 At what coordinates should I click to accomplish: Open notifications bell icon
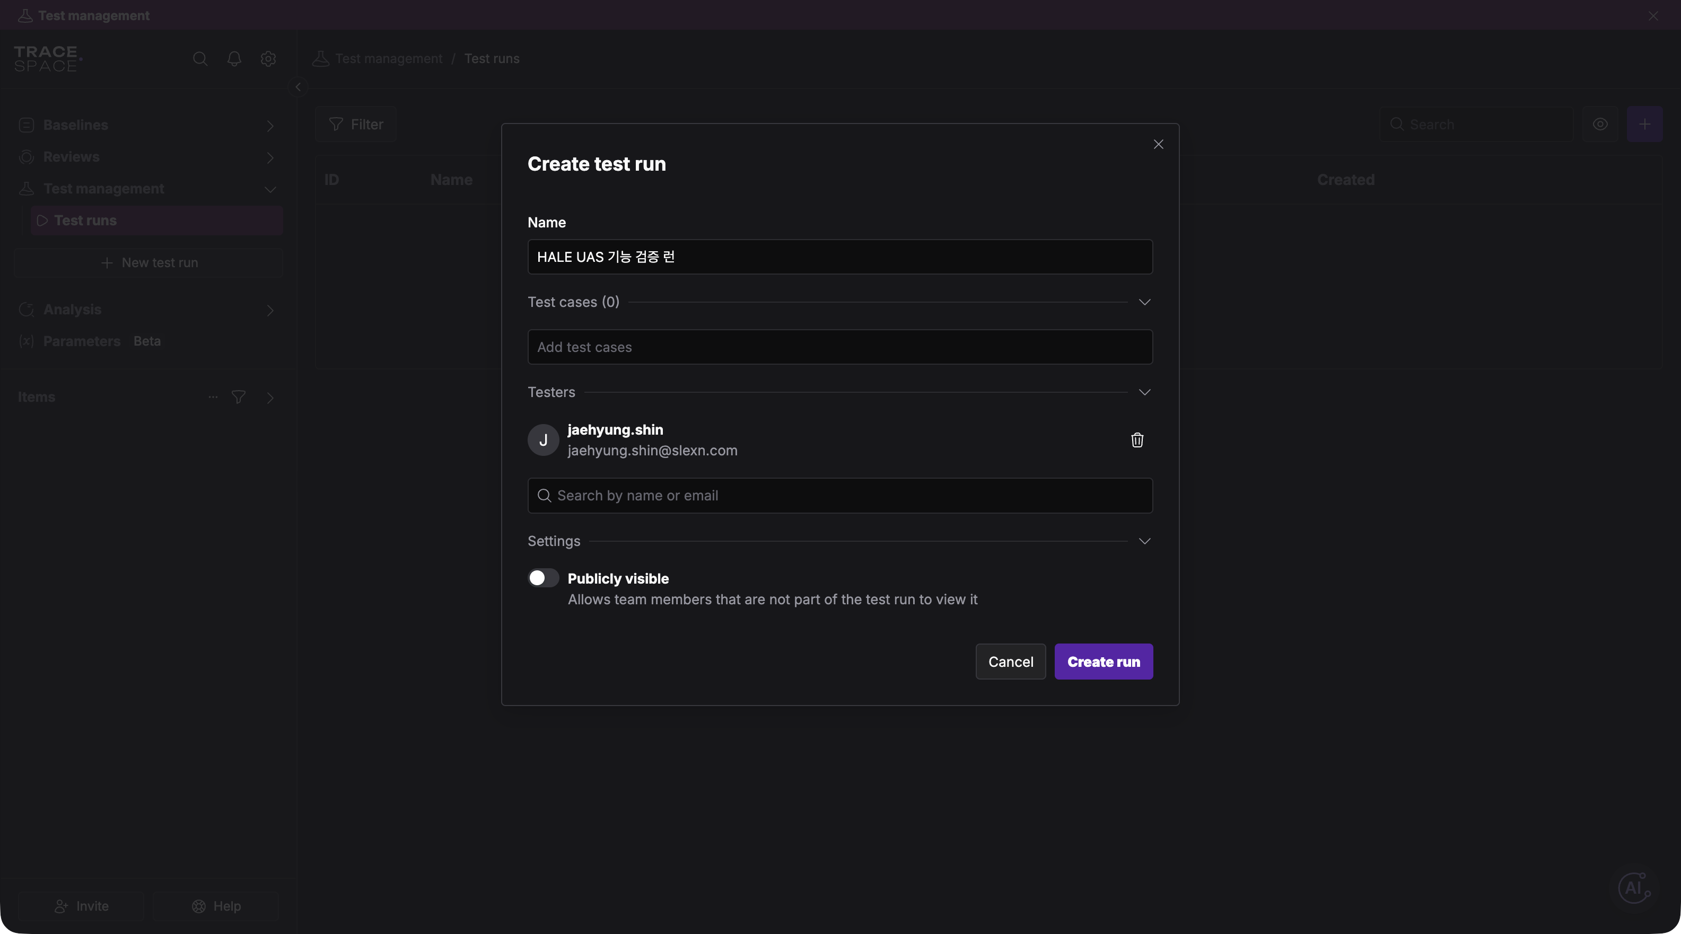pyautogui.click(x=234, y=59)
